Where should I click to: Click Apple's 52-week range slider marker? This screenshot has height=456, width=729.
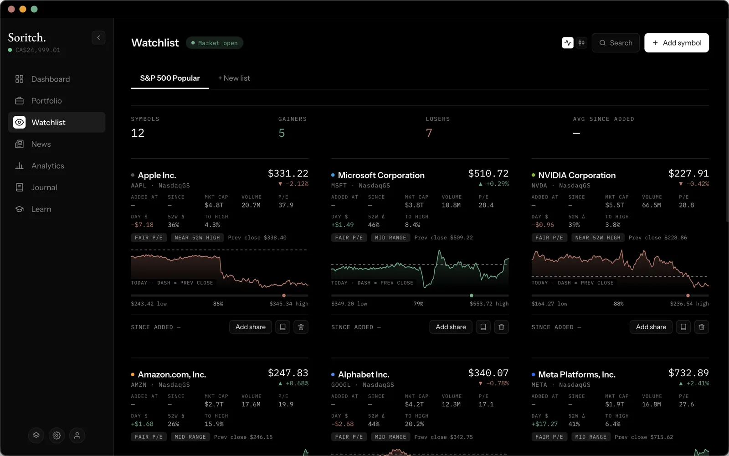(284, 295)
